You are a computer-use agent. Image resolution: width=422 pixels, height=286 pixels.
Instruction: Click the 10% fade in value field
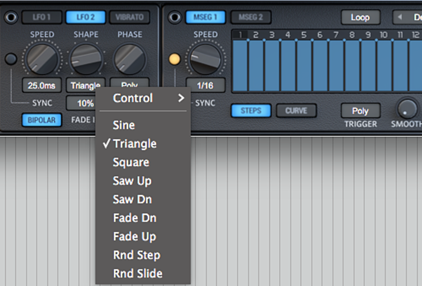[81, 103]
